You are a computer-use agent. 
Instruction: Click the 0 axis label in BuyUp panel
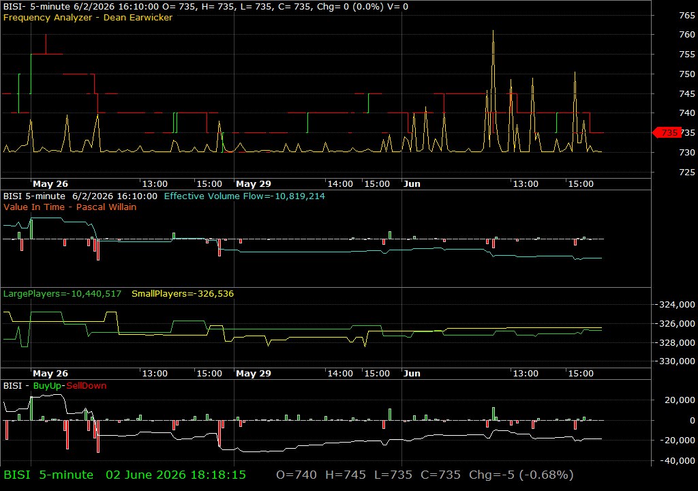coord(693,420)
